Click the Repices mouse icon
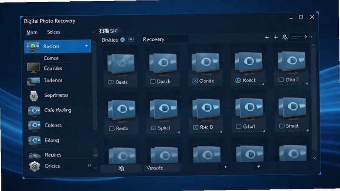 34,155
